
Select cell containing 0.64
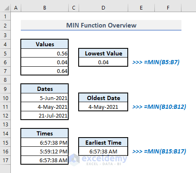click(x=45, y=71)
